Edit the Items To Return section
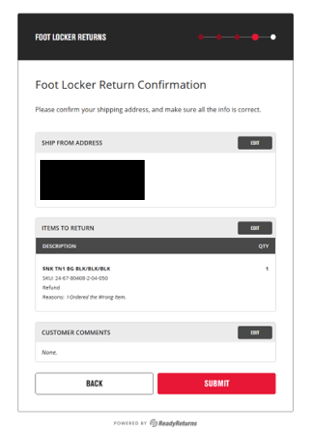 tap(255, 228)
